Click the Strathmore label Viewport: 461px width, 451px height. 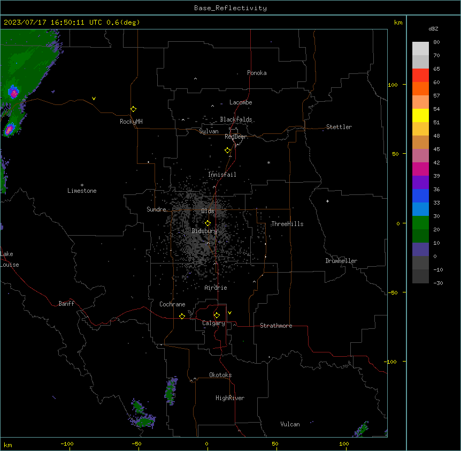pyautogui.click(x=276, y=326)
